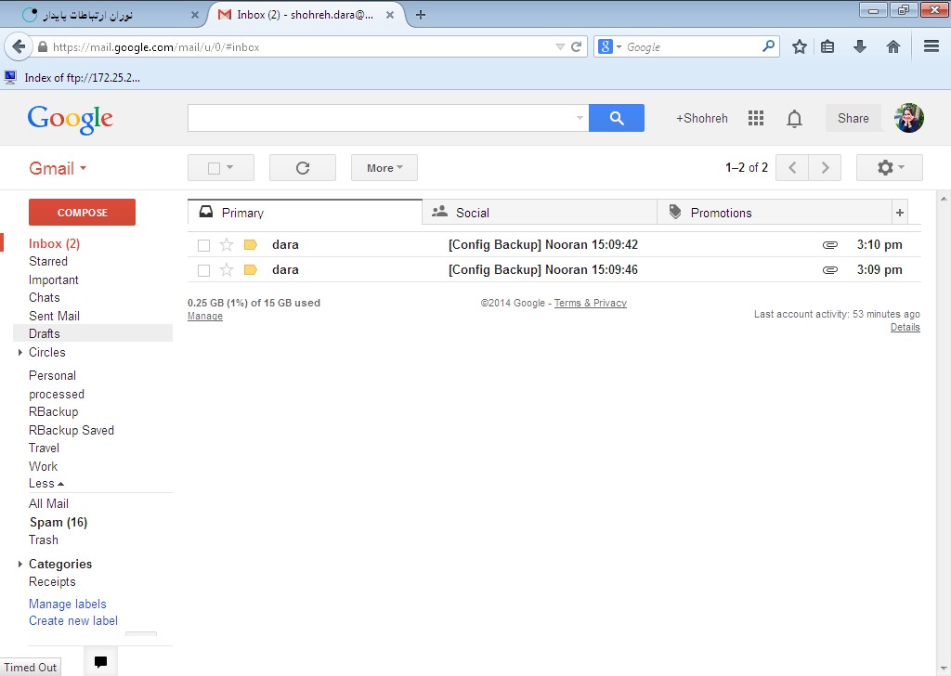Switch to the Promotions tab
Image resolution: width=951 pixels, height=676 pixels.
[x=774, y=213]
